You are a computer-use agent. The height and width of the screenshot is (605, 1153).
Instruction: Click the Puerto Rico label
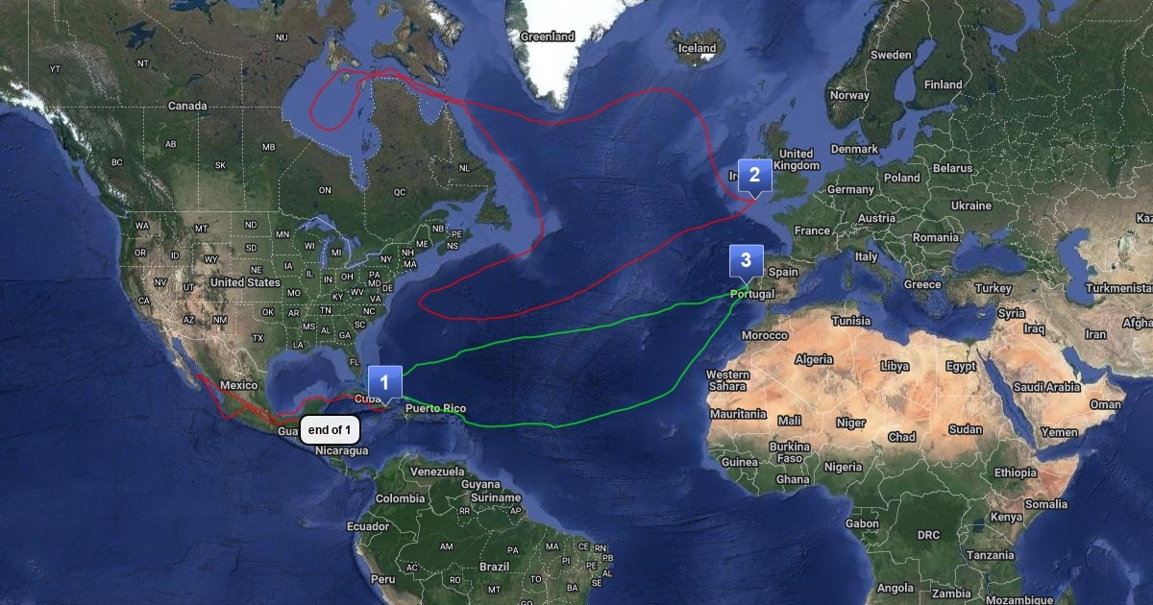pos(435,409)
